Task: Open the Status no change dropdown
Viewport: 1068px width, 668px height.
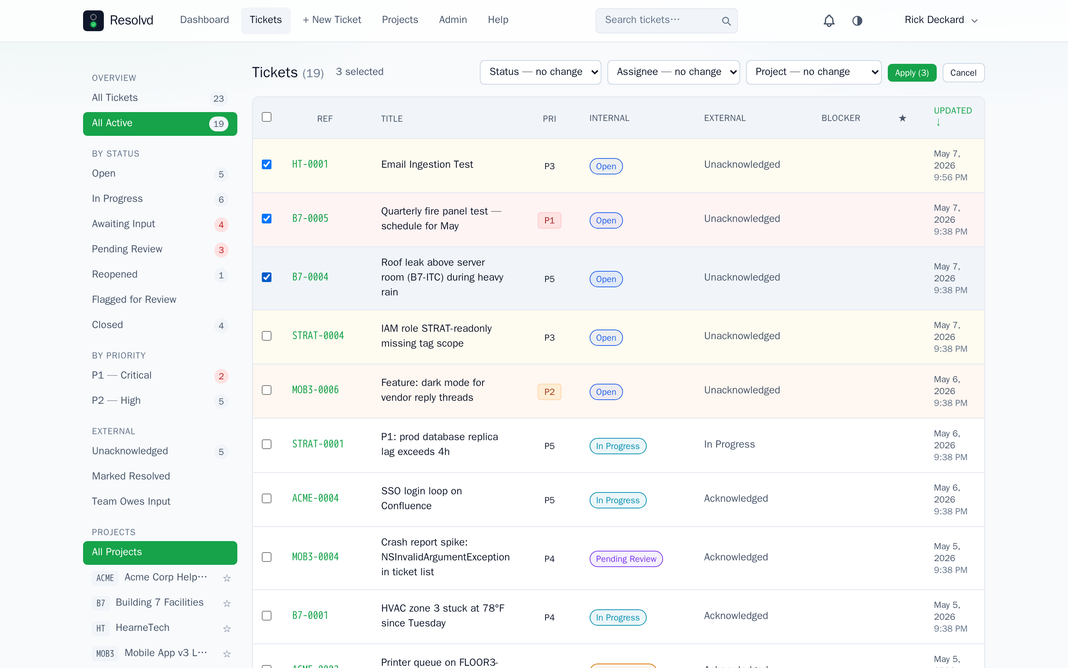Action: coord(540,72)
